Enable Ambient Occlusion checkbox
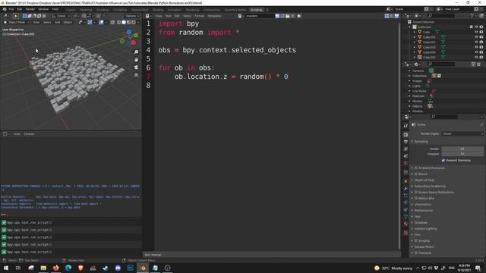This screenshot has width=486, height=273. (x=416, y=168)
